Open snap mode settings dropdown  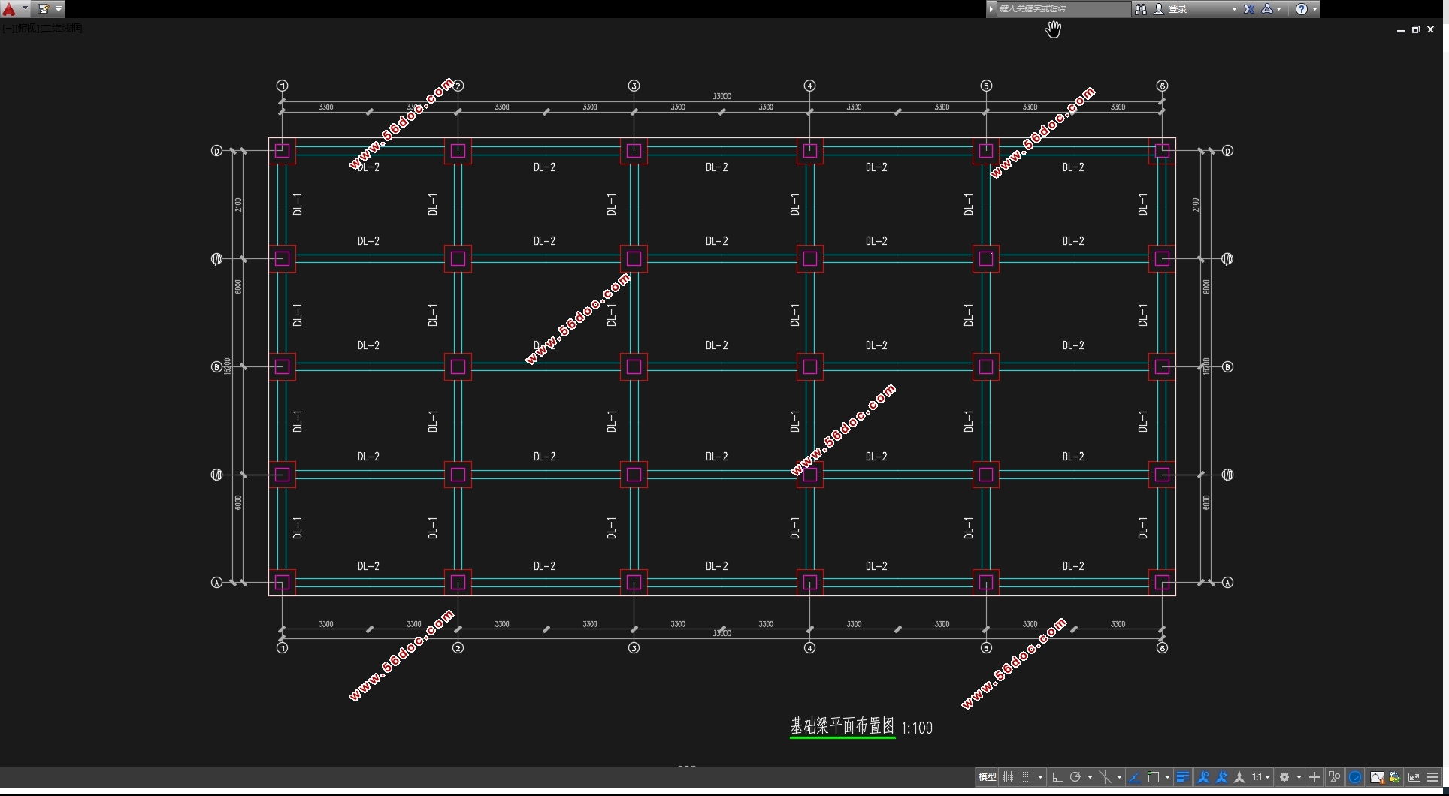click(1040, 777)
